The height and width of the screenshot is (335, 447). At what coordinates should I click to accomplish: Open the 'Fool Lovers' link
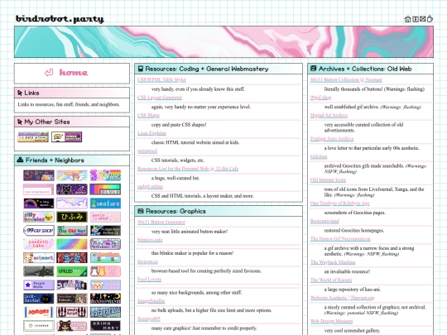tap(149, 280)
